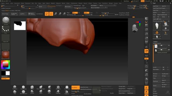Viewport: 172px width, 96px height.
Task: Open the Alpha Off slot
Action: (x=6, y=38)
